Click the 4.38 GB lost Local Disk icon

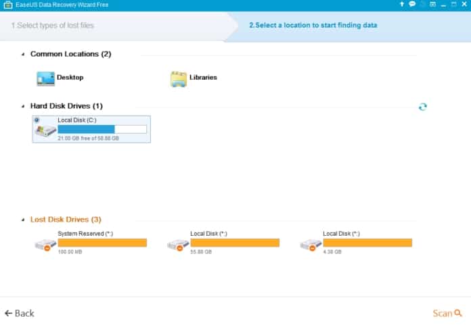(x=311, y=245)
